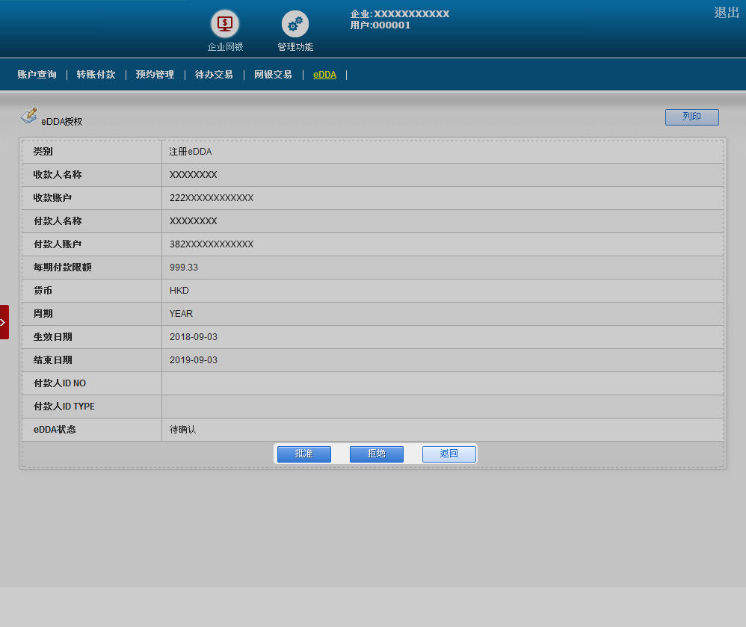This screenshot has height=627, width=746.
Task: Click the 付款人名称 XXXXXXXX value
Action: coord(193,221)
